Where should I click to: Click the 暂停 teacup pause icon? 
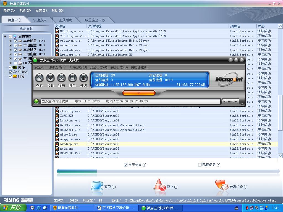coord(97,186)
